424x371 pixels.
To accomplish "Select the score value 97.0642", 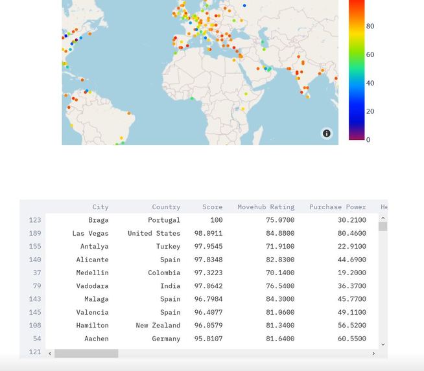I will 208,286.
